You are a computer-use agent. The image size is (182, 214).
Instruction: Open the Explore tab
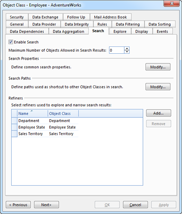[x=120, y=31]
